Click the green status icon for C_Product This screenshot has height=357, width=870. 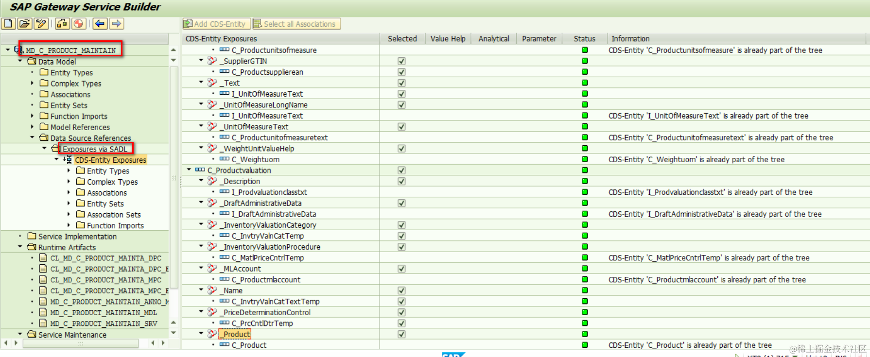[585, 345]
